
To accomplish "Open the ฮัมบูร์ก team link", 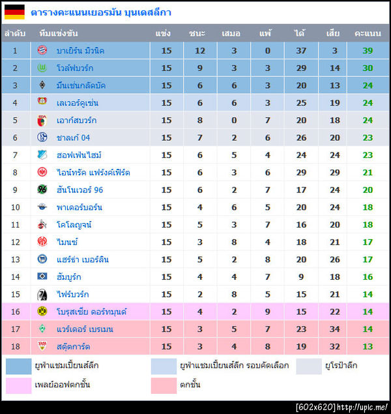I will [x=72, y=277].
